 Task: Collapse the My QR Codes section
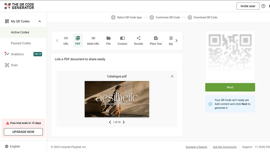coord(40,21)
